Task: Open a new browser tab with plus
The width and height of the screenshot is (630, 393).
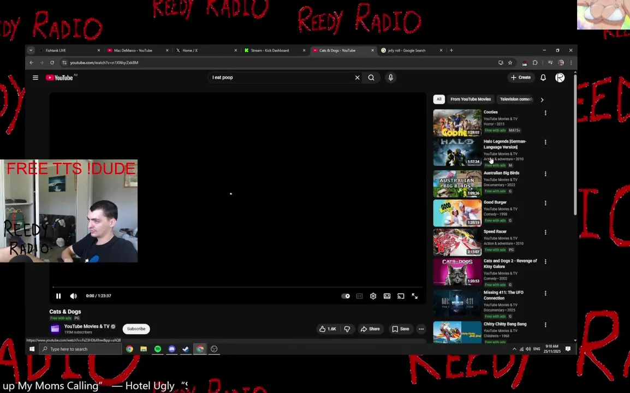Action: pyautogui.click(x=451, y=50)
